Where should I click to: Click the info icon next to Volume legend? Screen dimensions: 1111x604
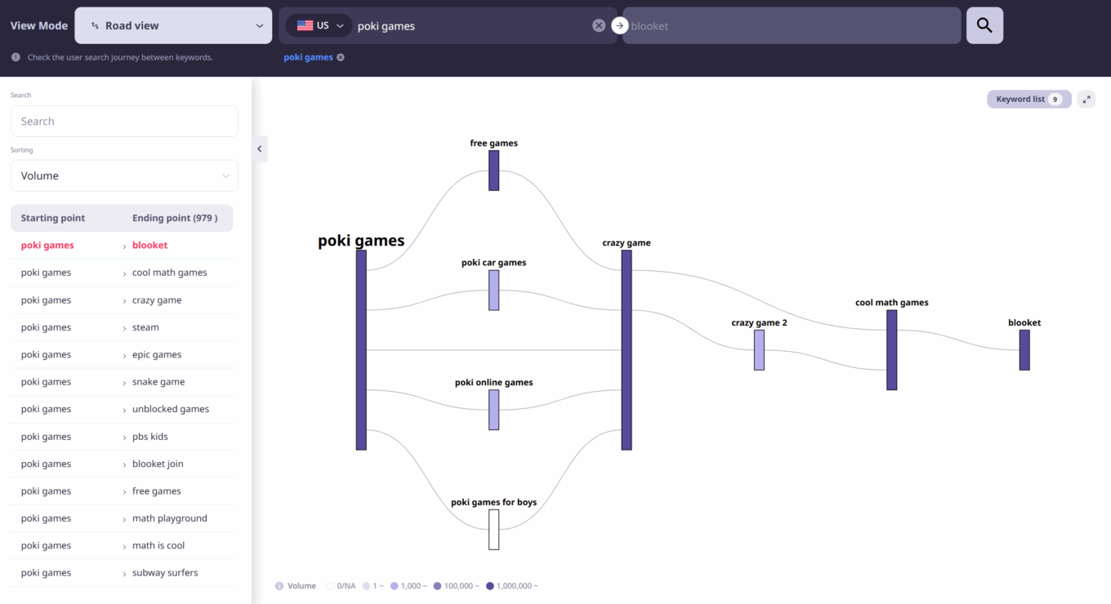[x=280, y=585]
